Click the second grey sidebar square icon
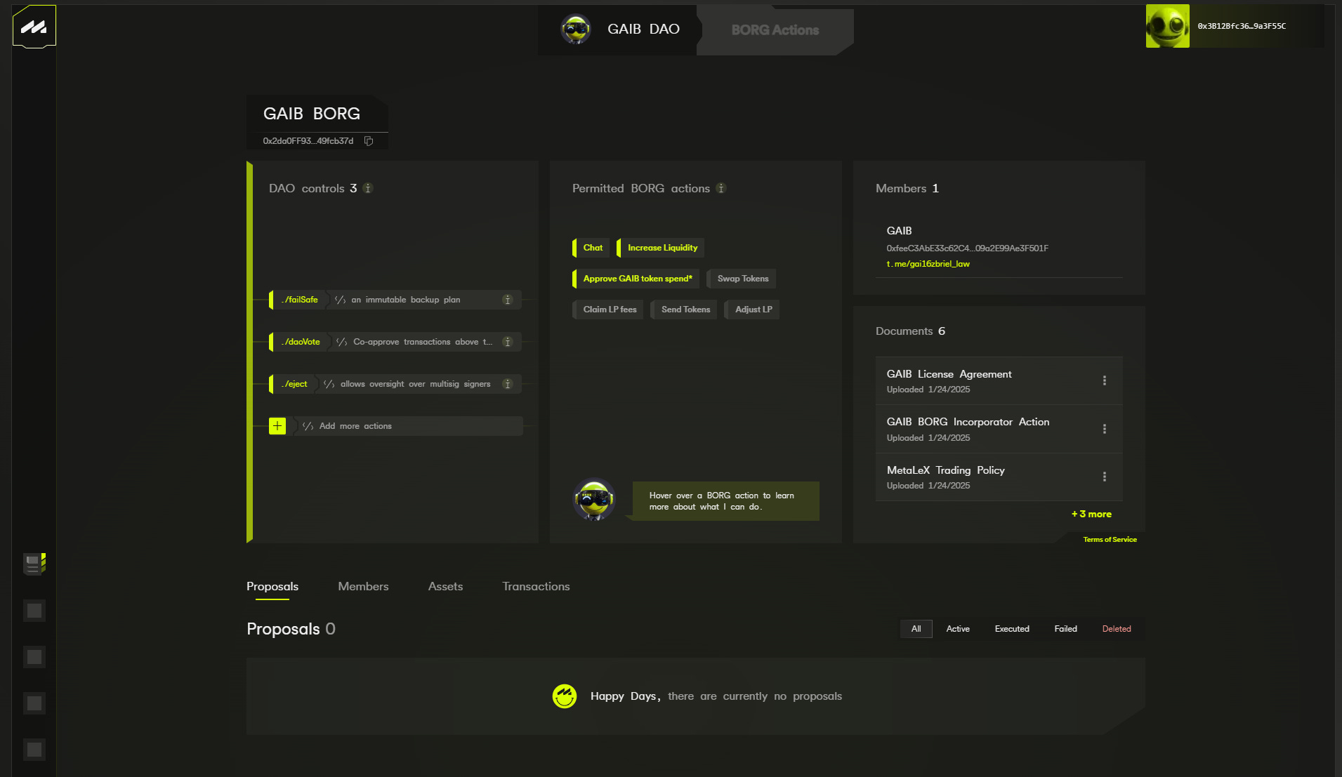This screenshot has width=1342, height=777. (x=34, y=657)
